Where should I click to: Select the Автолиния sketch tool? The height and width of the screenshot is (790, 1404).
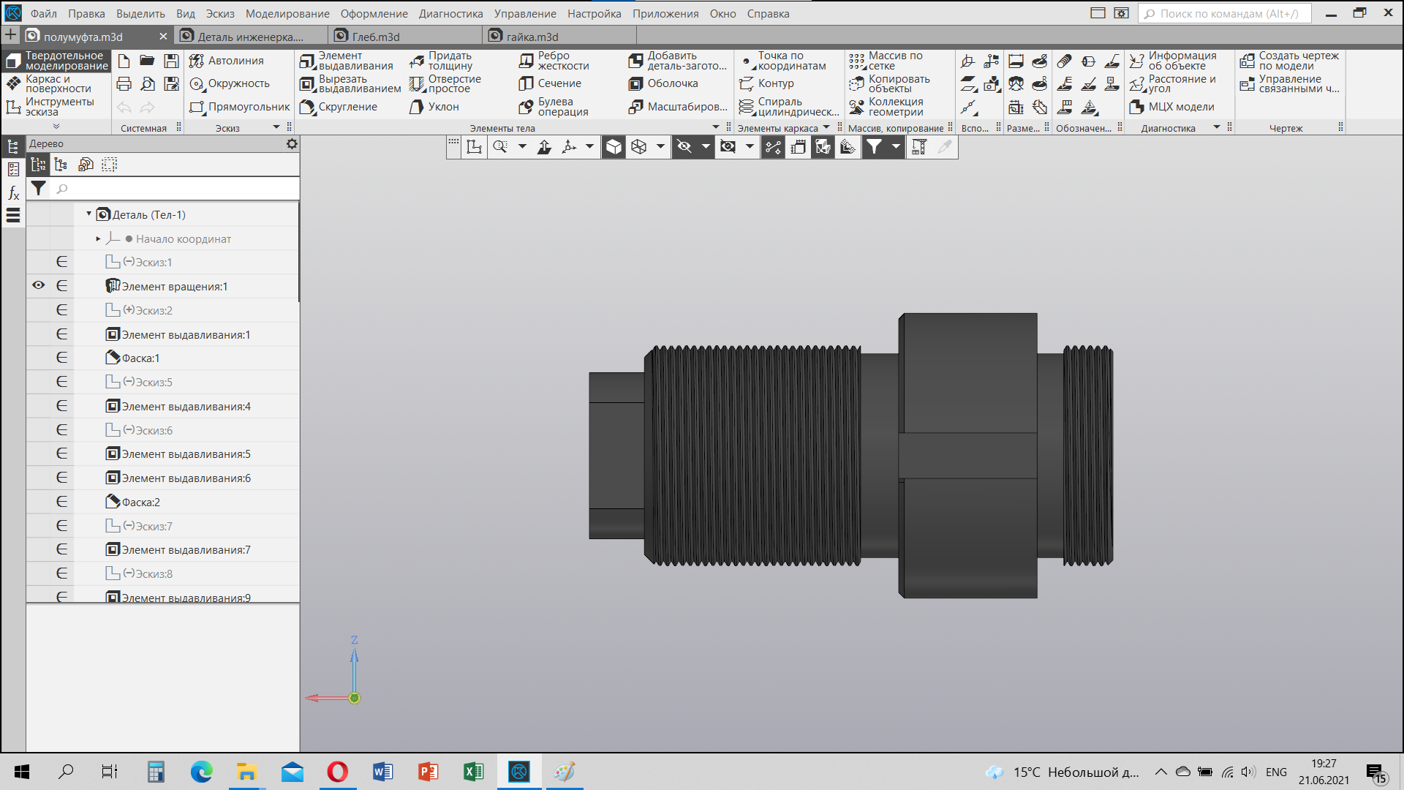[x=227, y=61]
